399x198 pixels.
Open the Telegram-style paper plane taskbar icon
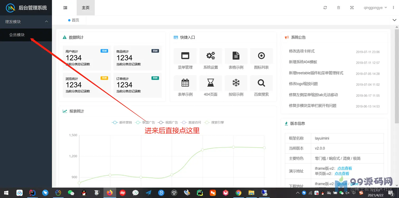pos(148,193)
